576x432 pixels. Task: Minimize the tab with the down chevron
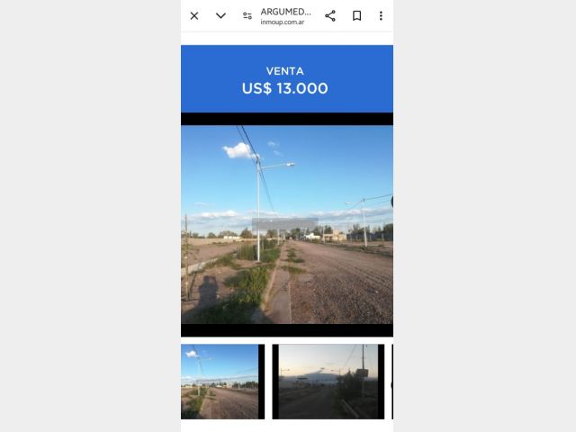click(220, 15)
